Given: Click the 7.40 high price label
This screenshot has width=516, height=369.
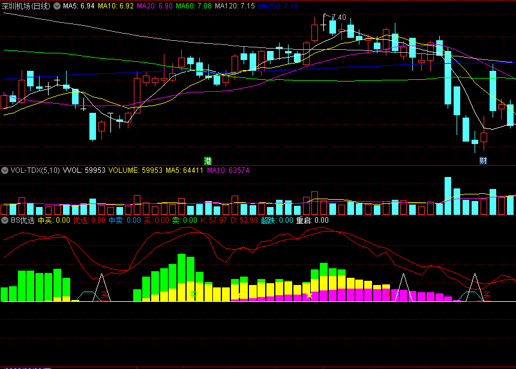Looking at the screenshot, I should tap(339, 17).
